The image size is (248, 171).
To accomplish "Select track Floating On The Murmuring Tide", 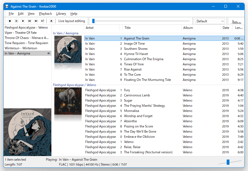I will tap(164, 80).
